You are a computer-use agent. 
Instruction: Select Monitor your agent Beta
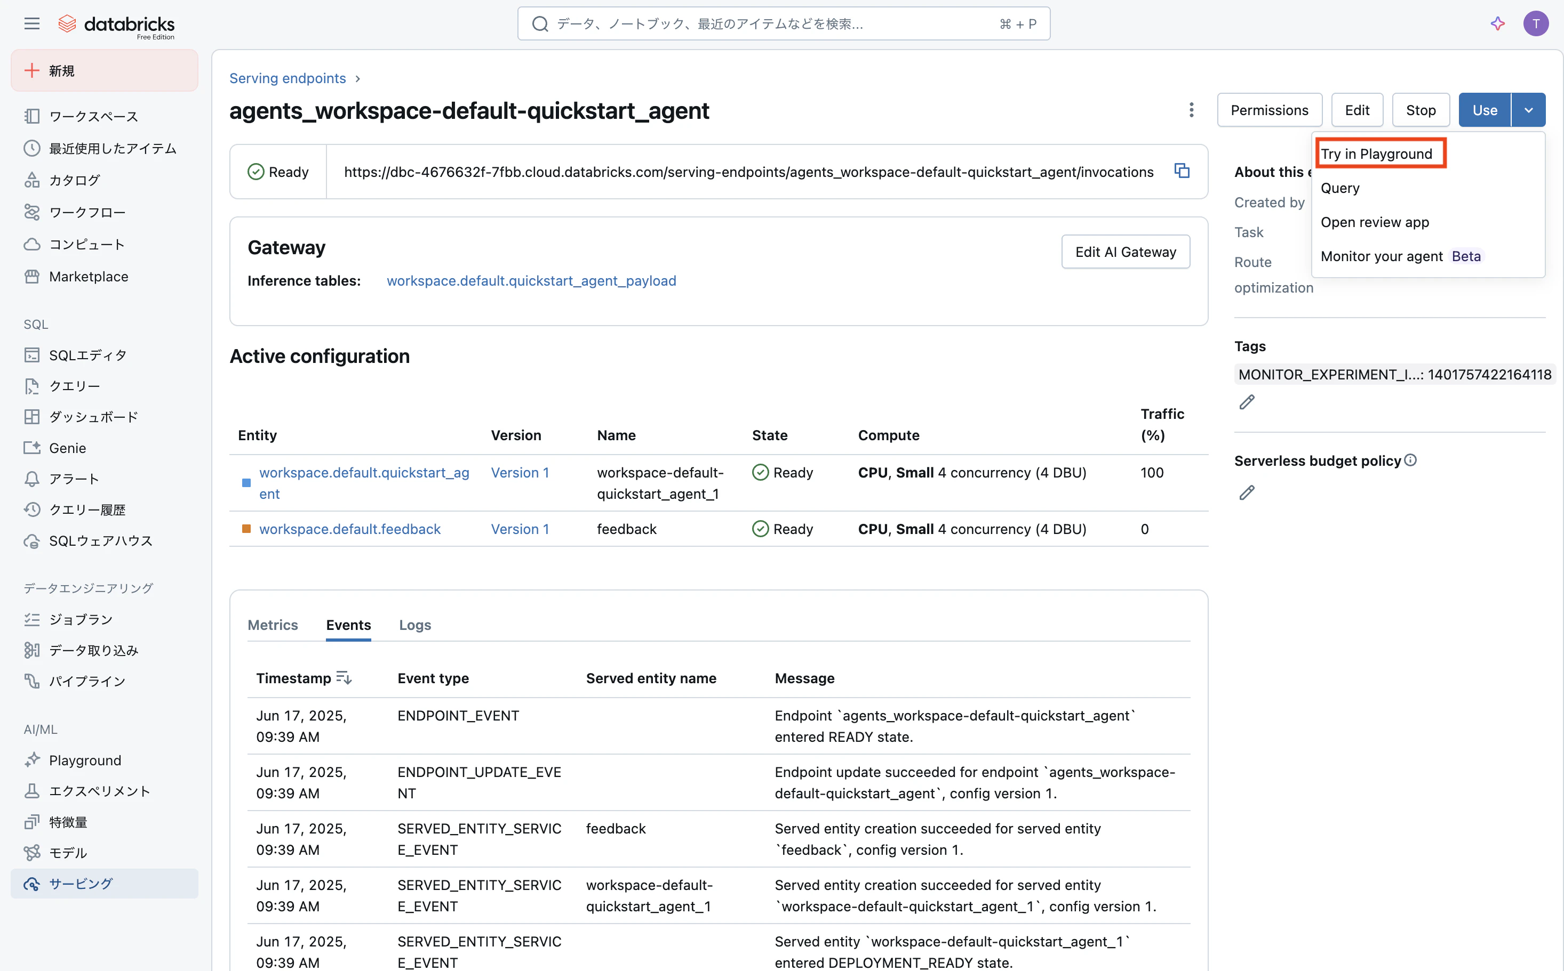[1428, 256]
